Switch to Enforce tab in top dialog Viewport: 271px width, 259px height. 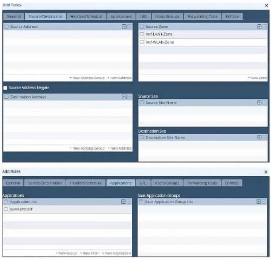[x=232, y=16]
